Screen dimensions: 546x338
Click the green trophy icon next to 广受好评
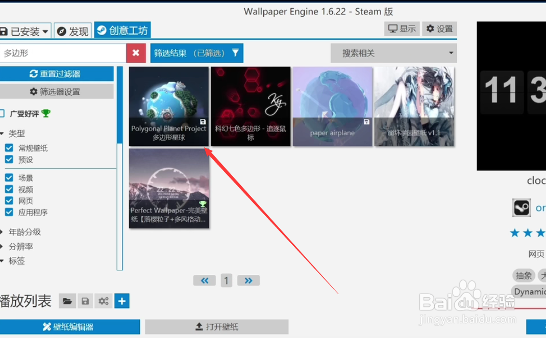click(45, 113)
